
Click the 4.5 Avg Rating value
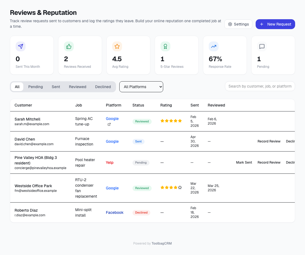(x=117, y=59)
